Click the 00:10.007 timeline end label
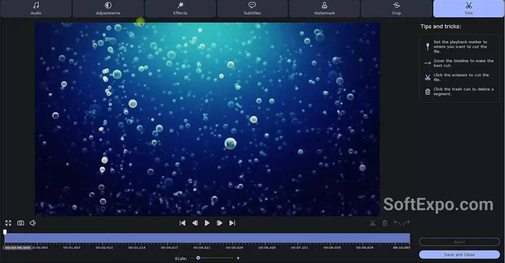The image size is (505, 263). 401,248
